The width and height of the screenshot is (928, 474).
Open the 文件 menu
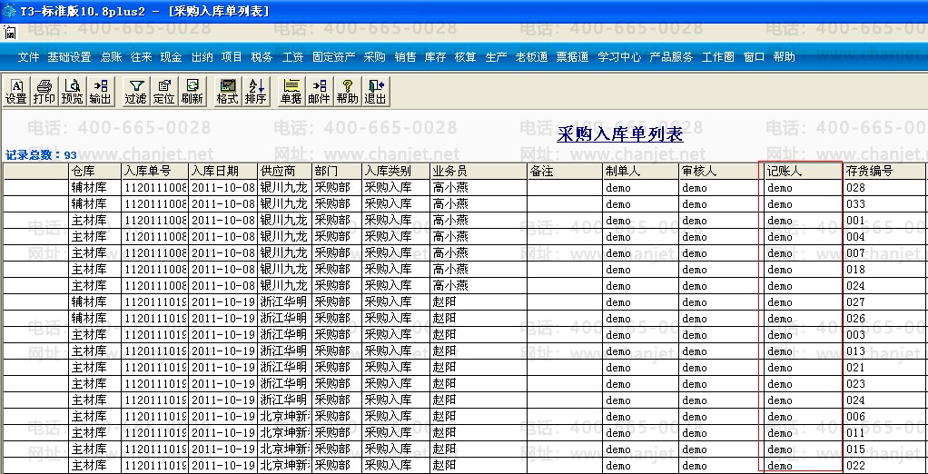[x=28, y=57]
